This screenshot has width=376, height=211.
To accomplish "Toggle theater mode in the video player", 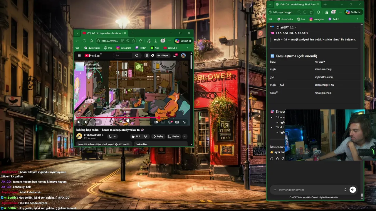I will coord(177,122).
